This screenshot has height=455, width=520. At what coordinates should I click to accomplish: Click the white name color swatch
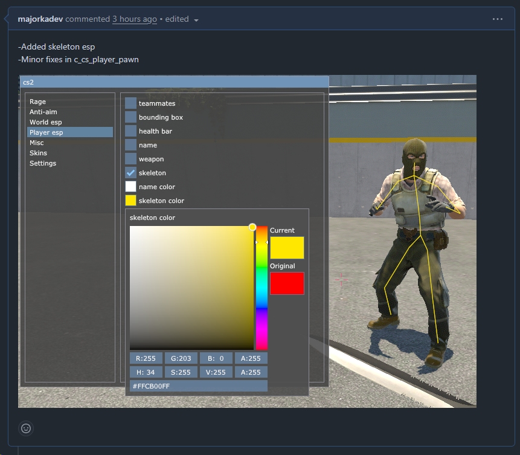tap(131, 187)
